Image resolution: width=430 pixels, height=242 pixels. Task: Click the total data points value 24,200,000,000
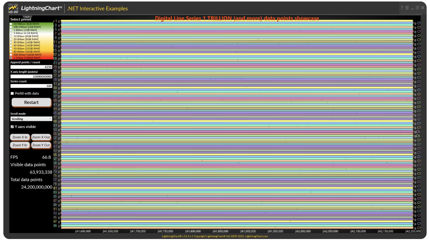[37, 187]
